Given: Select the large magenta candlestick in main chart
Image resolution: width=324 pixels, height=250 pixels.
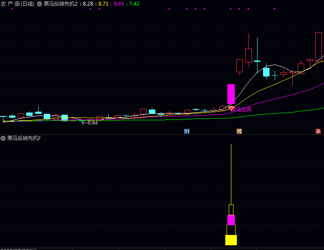Looking at the screenshot, I should pyautogui.click(x=231, y=94).
